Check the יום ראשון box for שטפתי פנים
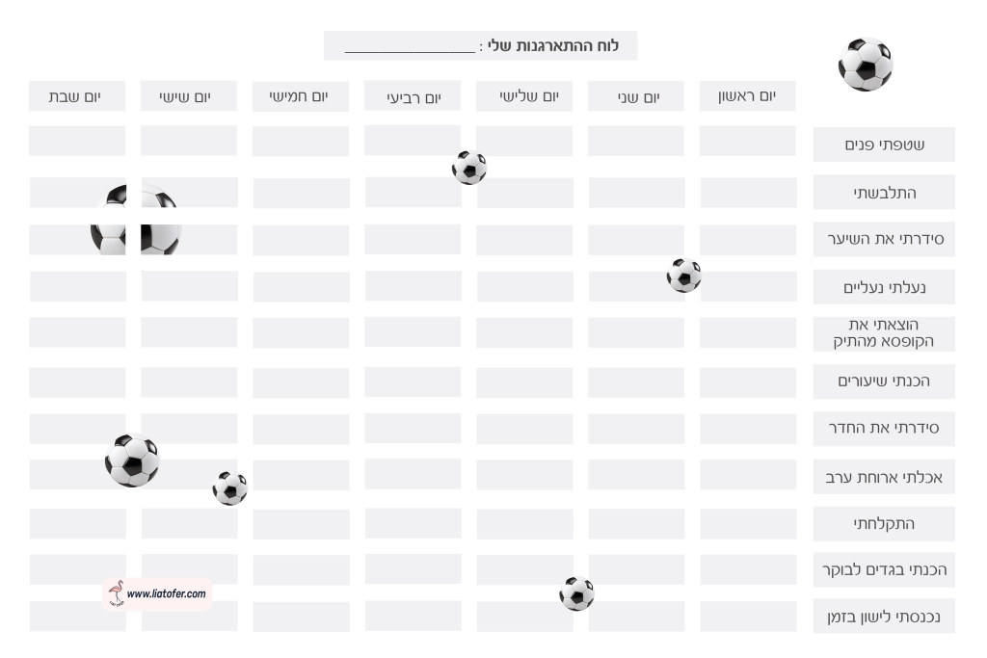The height and width of the screenshot is (658, 987). coord(747,141)
